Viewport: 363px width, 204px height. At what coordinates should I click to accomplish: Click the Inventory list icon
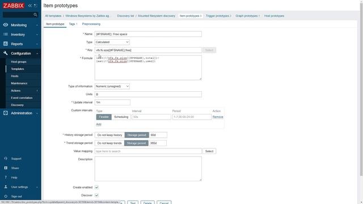(6, 34)
